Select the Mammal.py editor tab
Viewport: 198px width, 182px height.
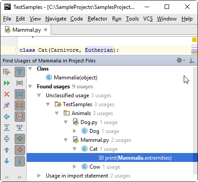[27, 30]
